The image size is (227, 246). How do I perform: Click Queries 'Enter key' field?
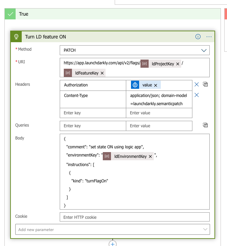93,126
